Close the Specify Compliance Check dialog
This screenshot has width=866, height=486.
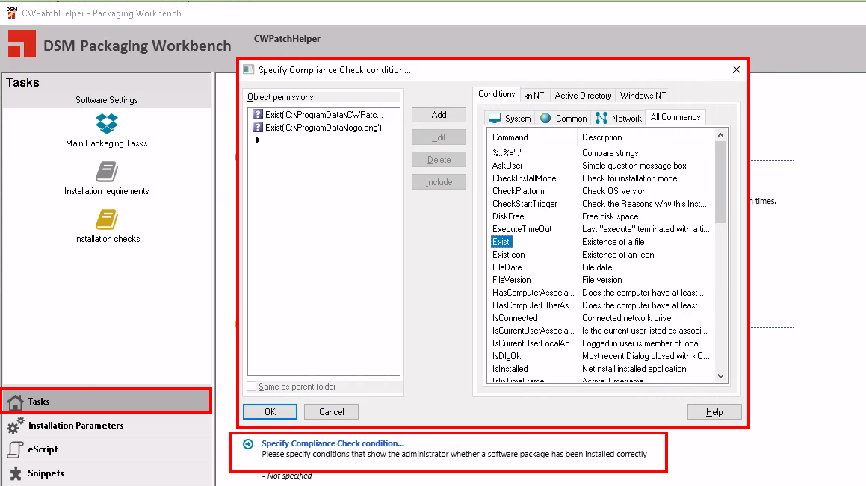tap(737, 69)
